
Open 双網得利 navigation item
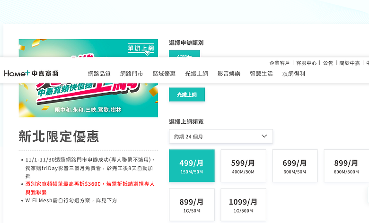tap(293, 74)
